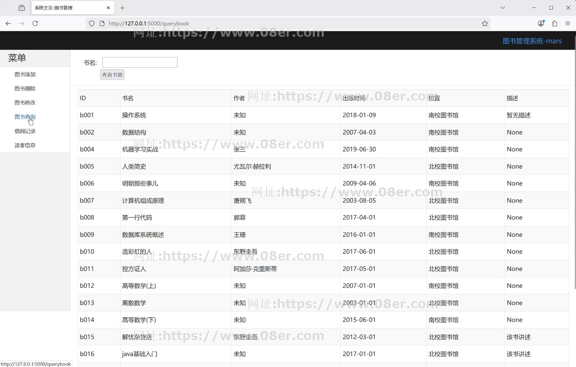Click the forward navigation arrow
The height and width of the screenshot is (367, 576).
click(22, 23)
